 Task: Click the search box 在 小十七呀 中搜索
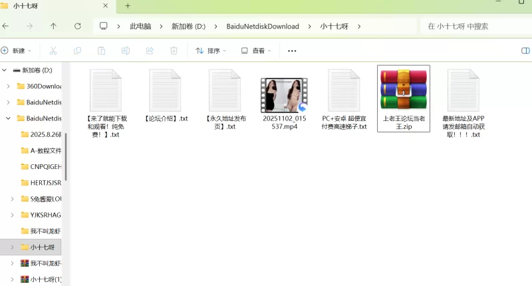coord(475,26)
